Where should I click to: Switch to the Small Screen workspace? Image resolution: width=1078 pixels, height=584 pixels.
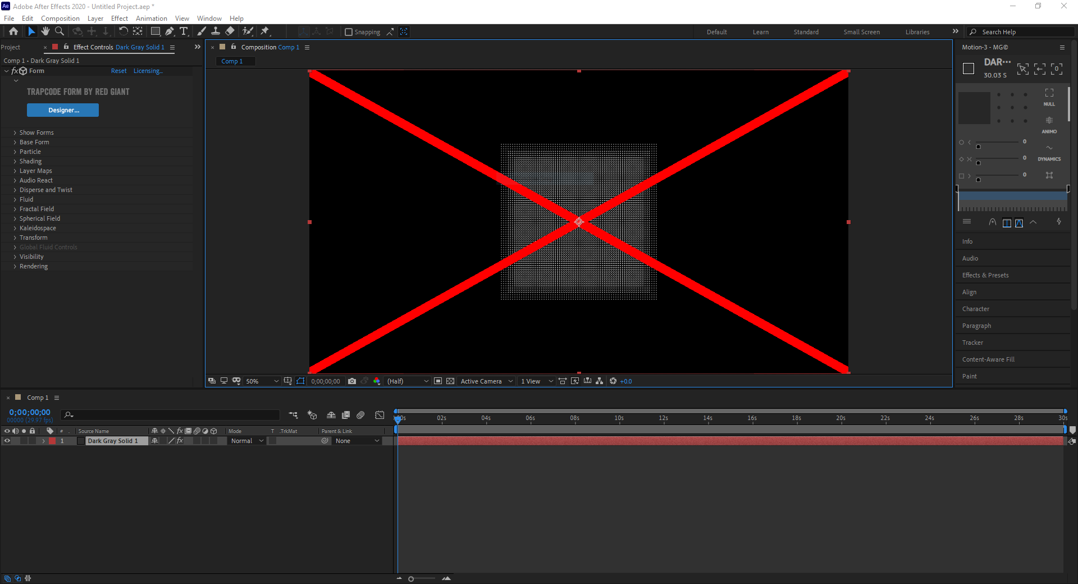coord(861,32)
